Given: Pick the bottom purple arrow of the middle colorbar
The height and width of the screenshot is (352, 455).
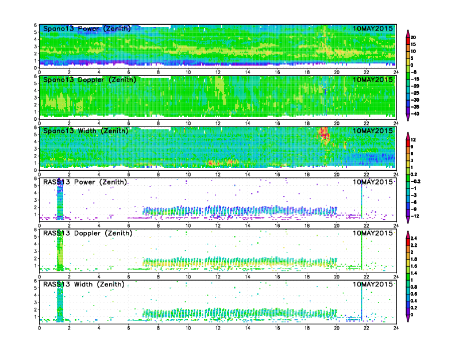Looking at the screenshot, I should coord(408,220).
